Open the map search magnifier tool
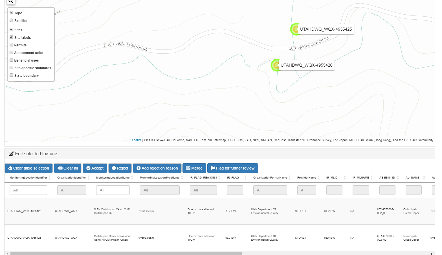 (11, 1)
